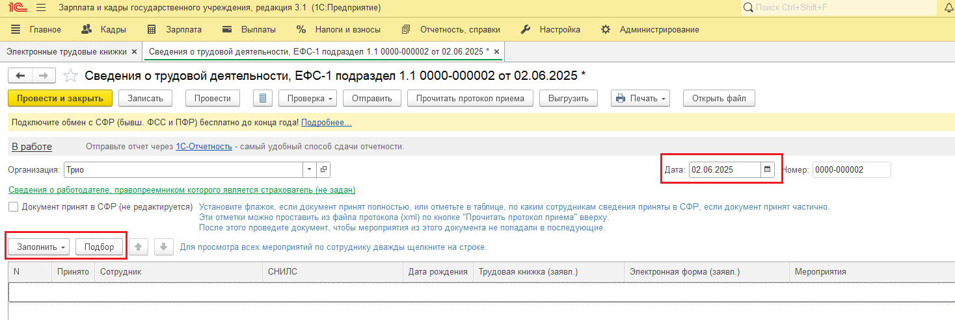Open calendar picker for Дата field
The height and width of the screenshot is (320, 955).
click(768, 169)
